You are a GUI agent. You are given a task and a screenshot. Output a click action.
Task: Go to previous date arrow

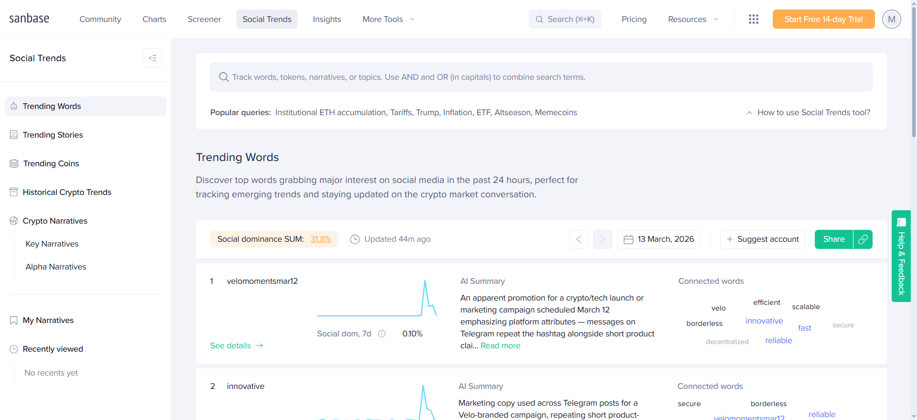(579, 239)
